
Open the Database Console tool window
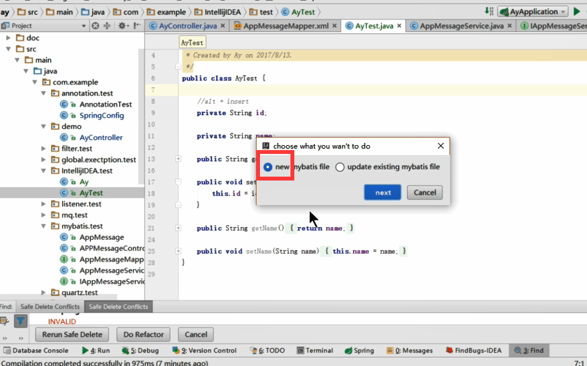36,350
